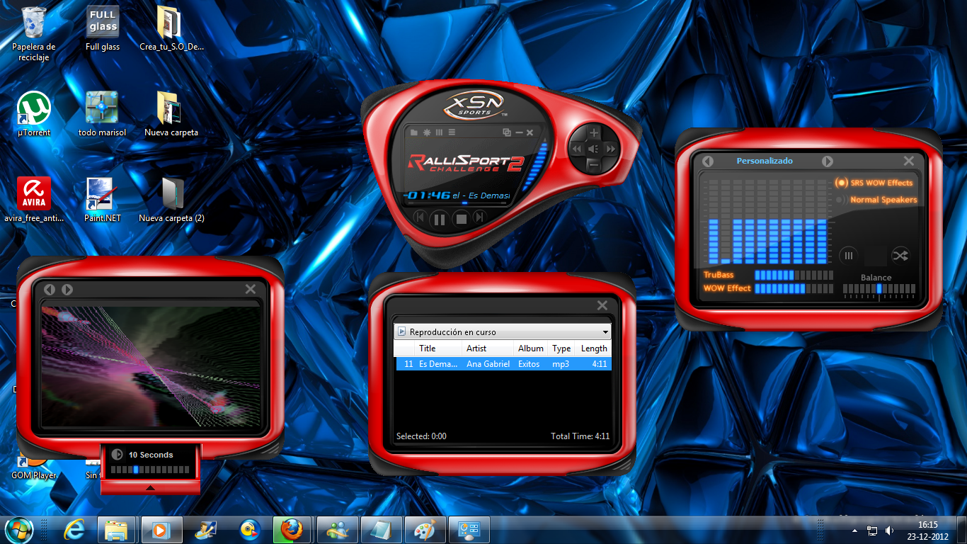Click the visualization star icon on the player
This screenshot has height=544, width=967.
[427, 132]
